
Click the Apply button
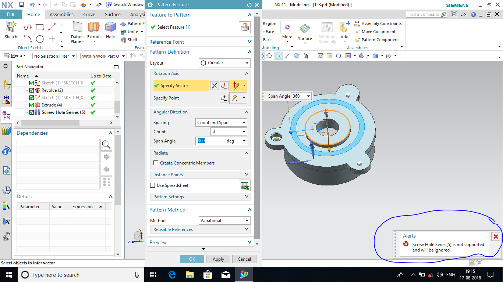pos(218,259)
